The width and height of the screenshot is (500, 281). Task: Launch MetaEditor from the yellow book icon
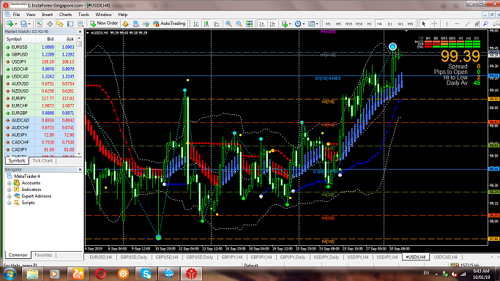pos(125,24)
